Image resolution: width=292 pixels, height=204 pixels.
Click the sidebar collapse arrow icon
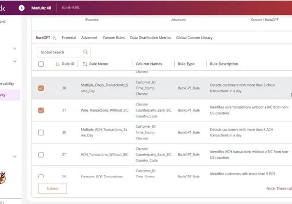click(x=22, y=8)
